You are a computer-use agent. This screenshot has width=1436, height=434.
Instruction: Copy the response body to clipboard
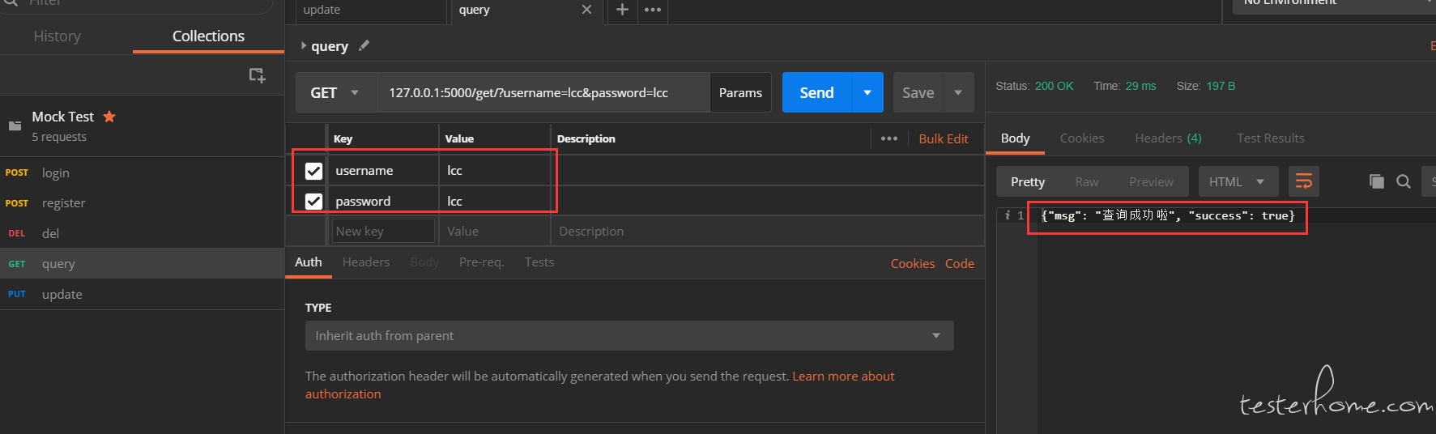pyautogui.click(x=1376, y=181)
